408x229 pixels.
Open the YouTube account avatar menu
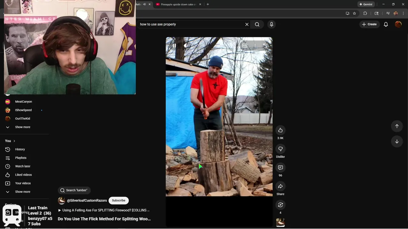pos(398,24)
